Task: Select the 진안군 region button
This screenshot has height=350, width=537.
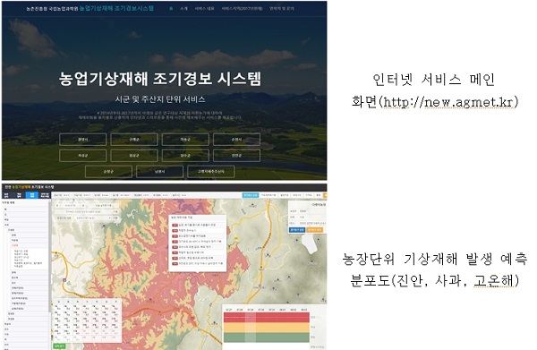Action: [x=236, y=156]
